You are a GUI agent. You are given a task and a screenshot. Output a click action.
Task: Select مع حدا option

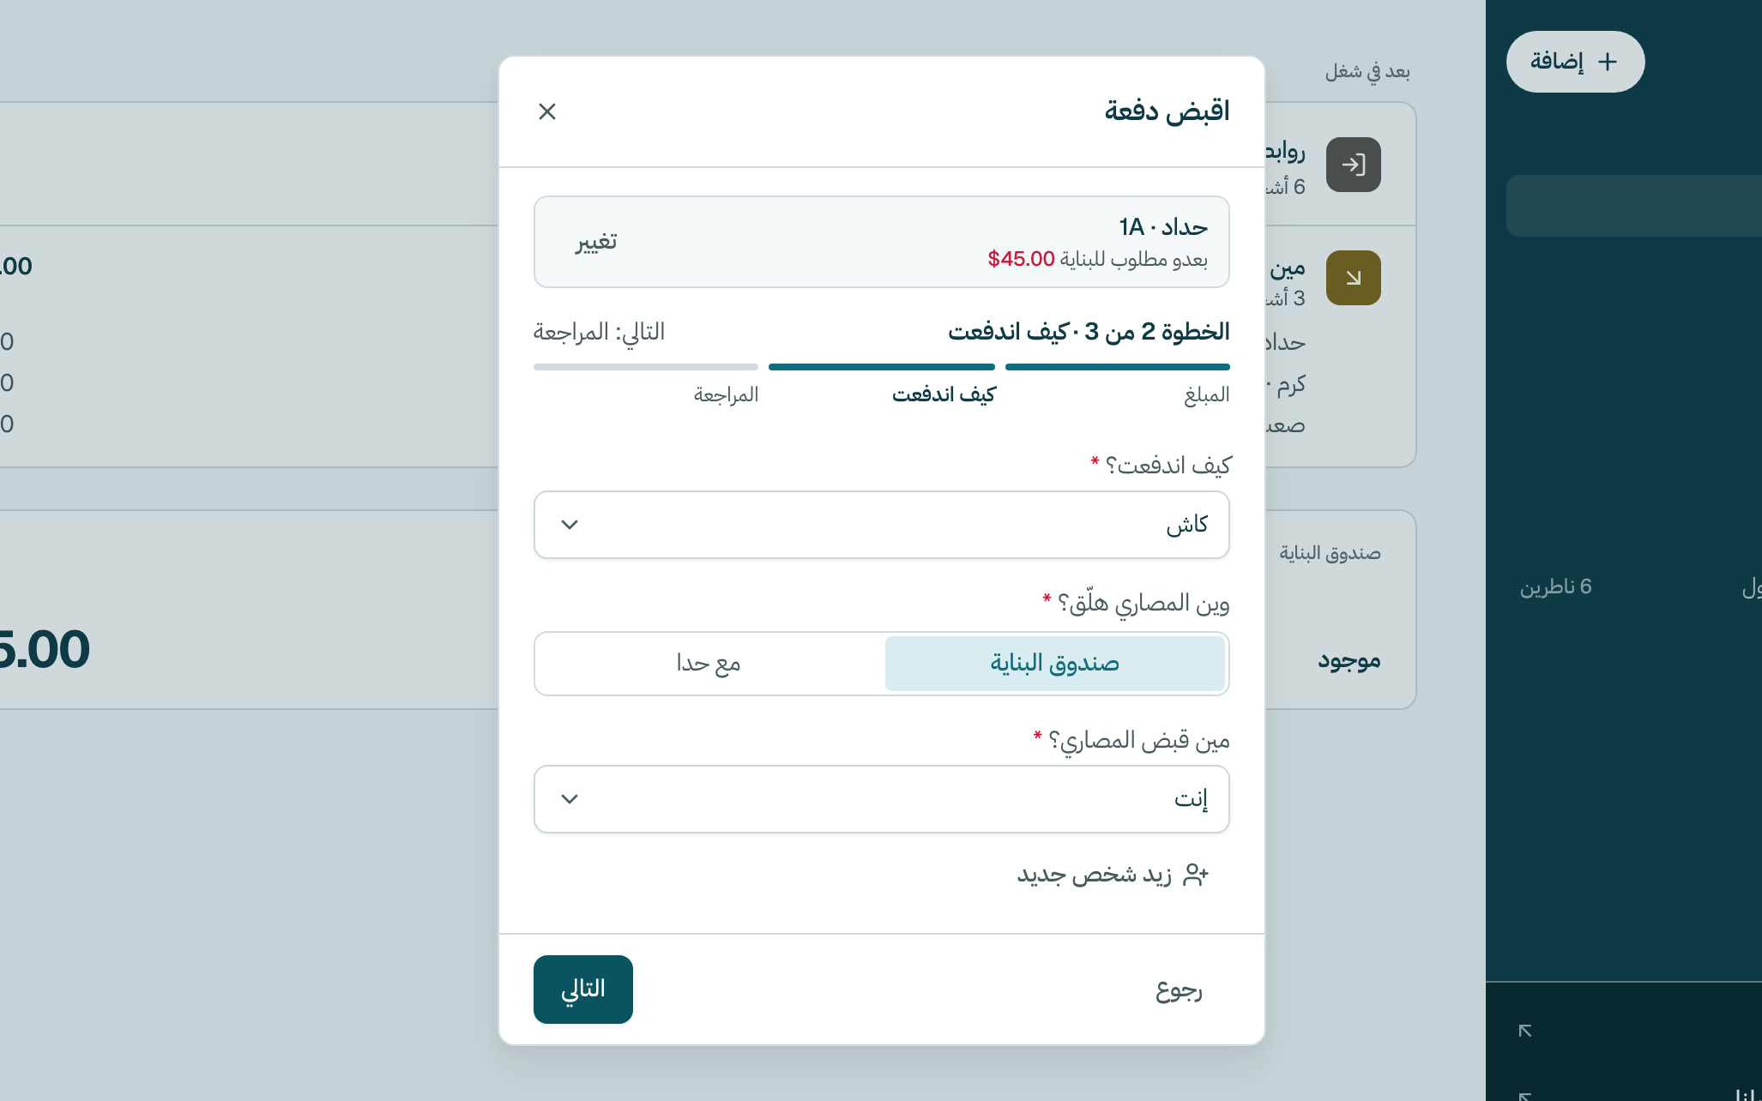pos(709,664)
